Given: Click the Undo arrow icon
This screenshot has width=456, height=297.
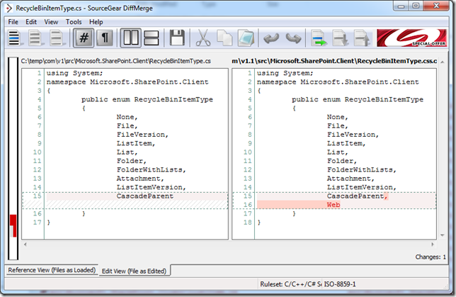Looking at the screenshot, I should [x=272, y=38].
